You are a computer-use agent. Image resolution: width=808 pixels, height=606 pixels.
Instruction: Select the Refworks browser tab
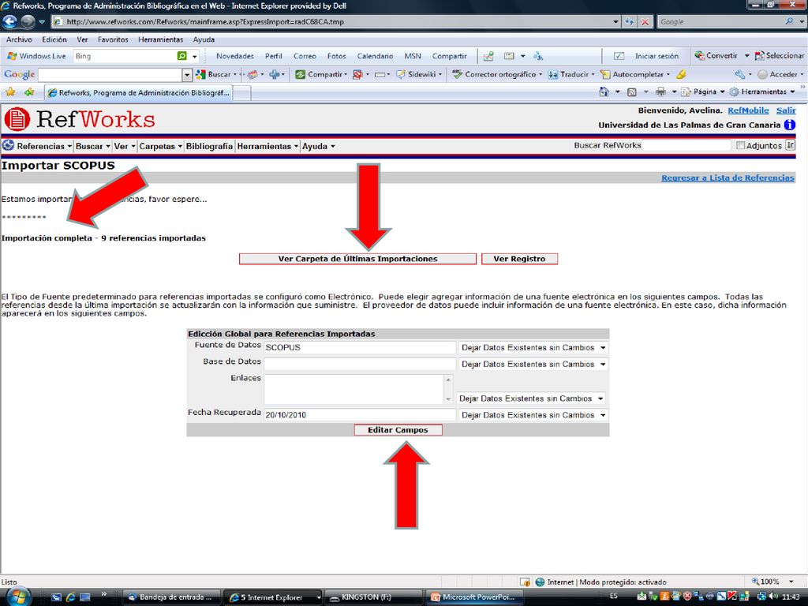tap(139, 93)
